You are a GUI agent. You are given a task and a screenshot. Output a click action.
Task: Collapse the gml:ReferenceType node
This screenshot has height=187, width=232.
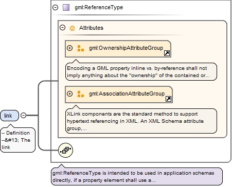click(x=55, y=7)
